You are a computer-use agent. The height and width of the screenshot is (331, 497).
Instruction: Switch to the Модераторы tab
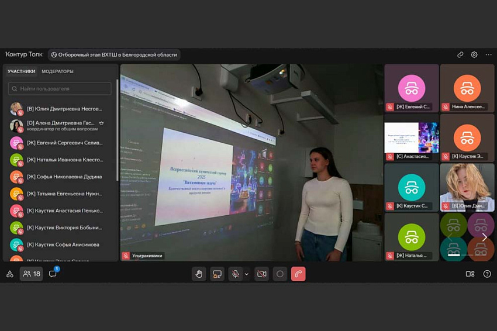coord(57,71)
